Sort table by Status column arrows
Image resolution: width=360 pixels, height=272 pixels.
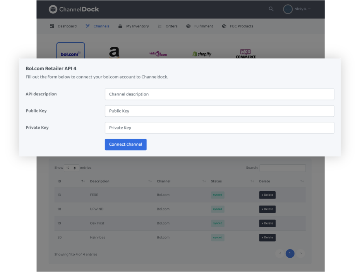click(x=252, y=181)
